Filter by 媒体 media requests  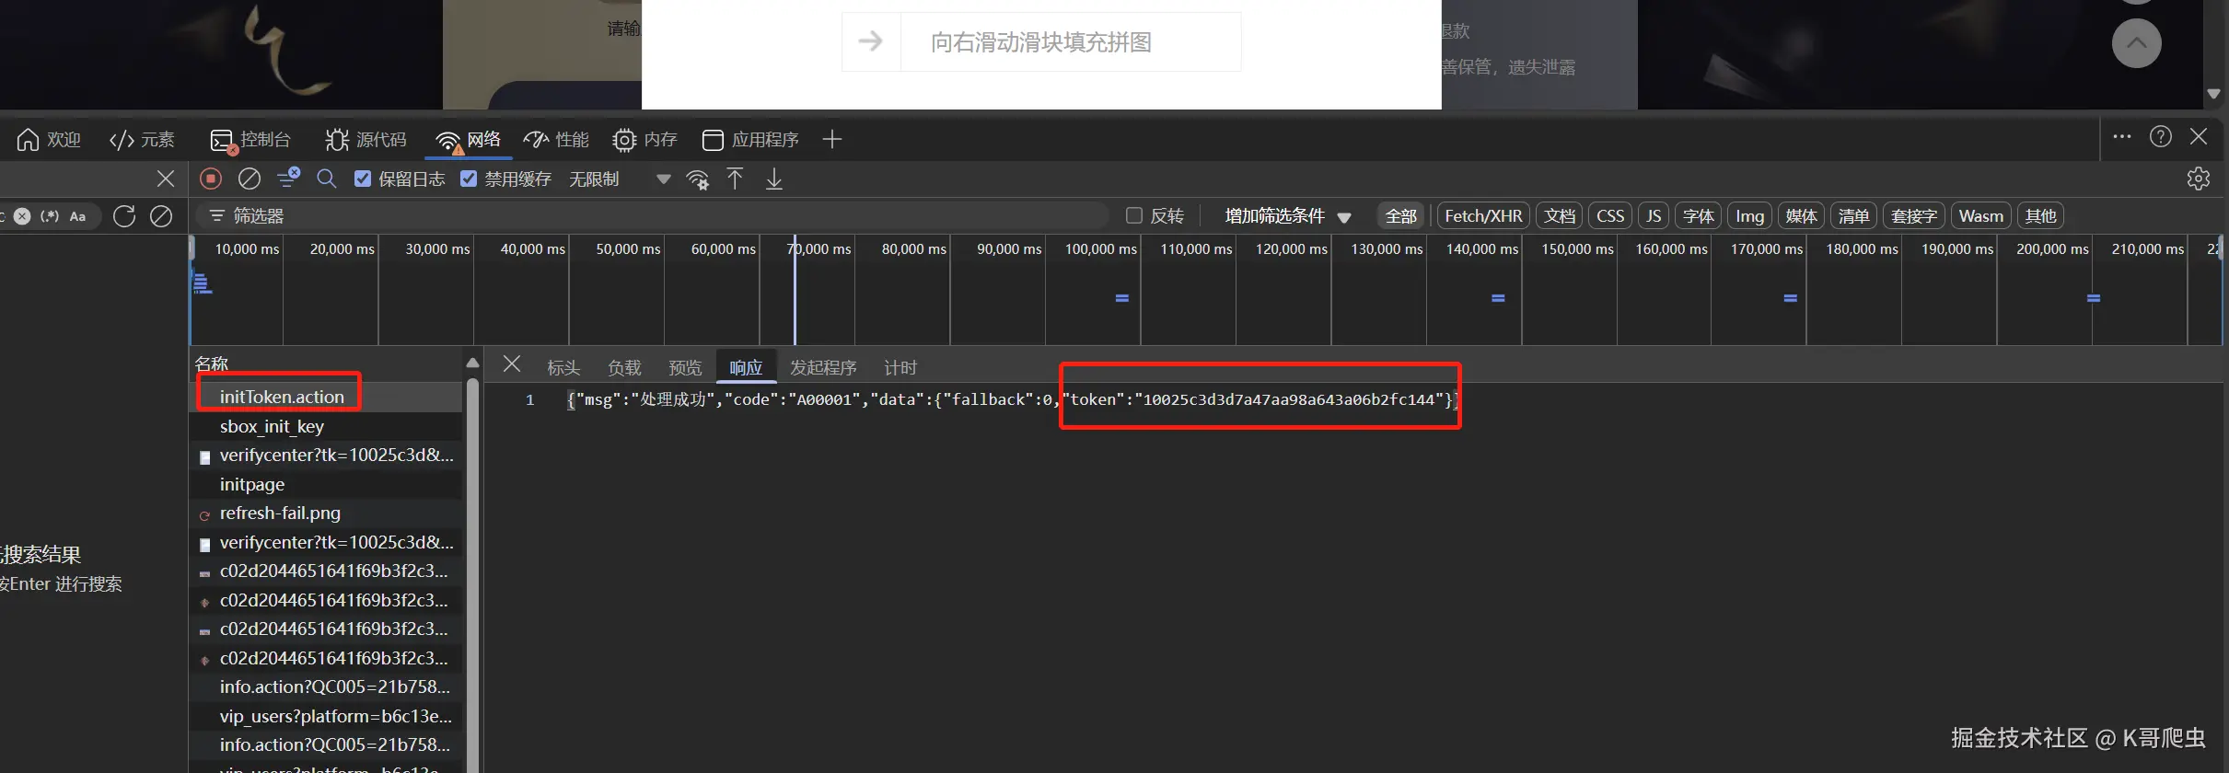coord(1802,216)
